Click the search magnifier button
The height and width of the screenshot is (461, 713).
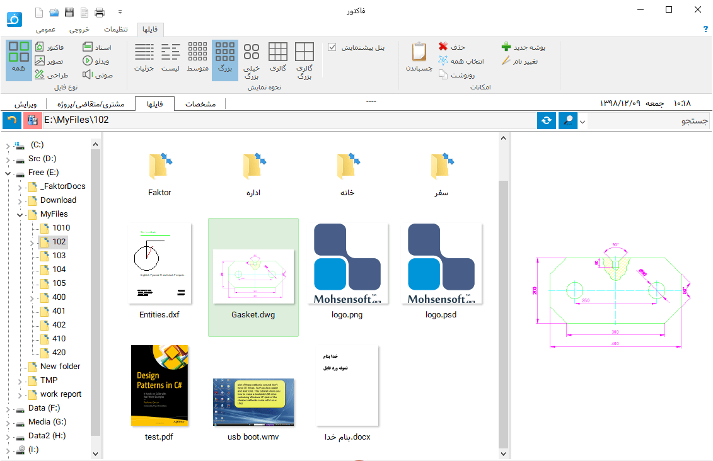[x=567, y=121]
